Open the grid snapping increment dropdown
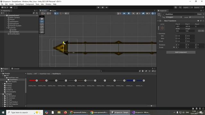This screenshot has height=115, width=205. pos(67,13)
